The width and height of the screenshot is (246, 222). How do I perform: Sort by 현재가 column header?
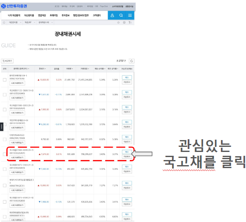[x=42, y=69]
